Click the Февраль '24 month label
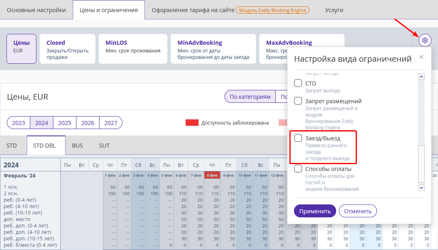 click(x=19, y=176)
